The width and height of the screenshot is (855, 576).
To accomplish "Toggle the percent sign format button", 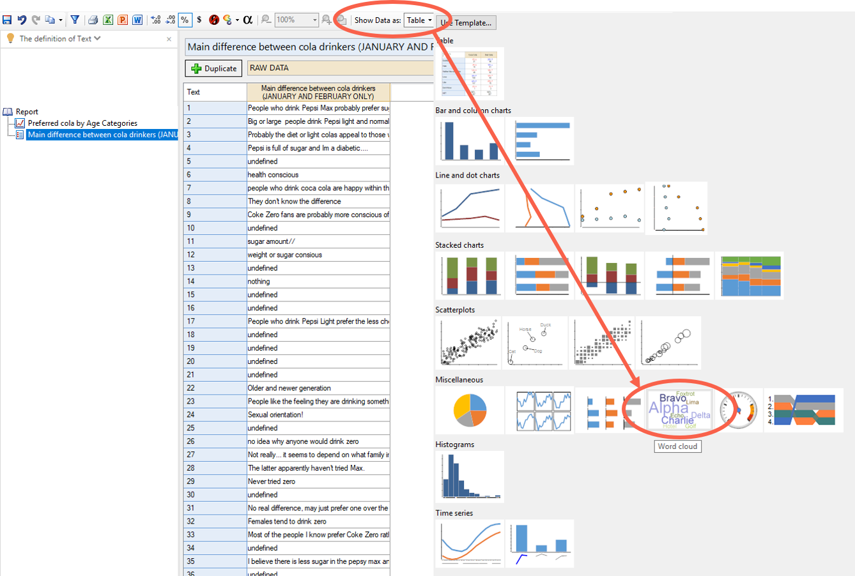I will coord(185,20).
